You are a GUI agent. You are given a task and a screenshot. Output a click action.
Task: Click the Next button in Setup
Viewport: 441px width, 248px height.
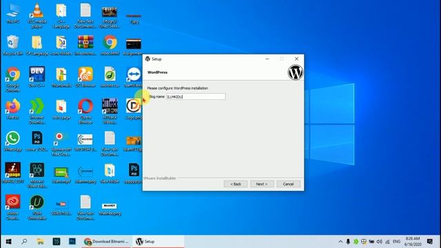point(262,184)
